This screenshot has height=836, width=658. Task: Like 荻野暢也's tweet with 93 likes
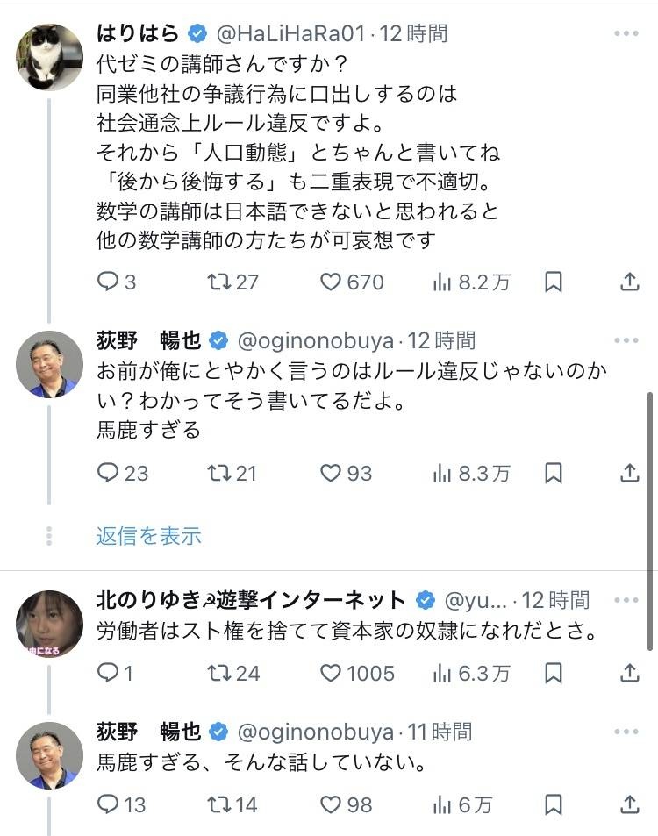tap(331, 473)
